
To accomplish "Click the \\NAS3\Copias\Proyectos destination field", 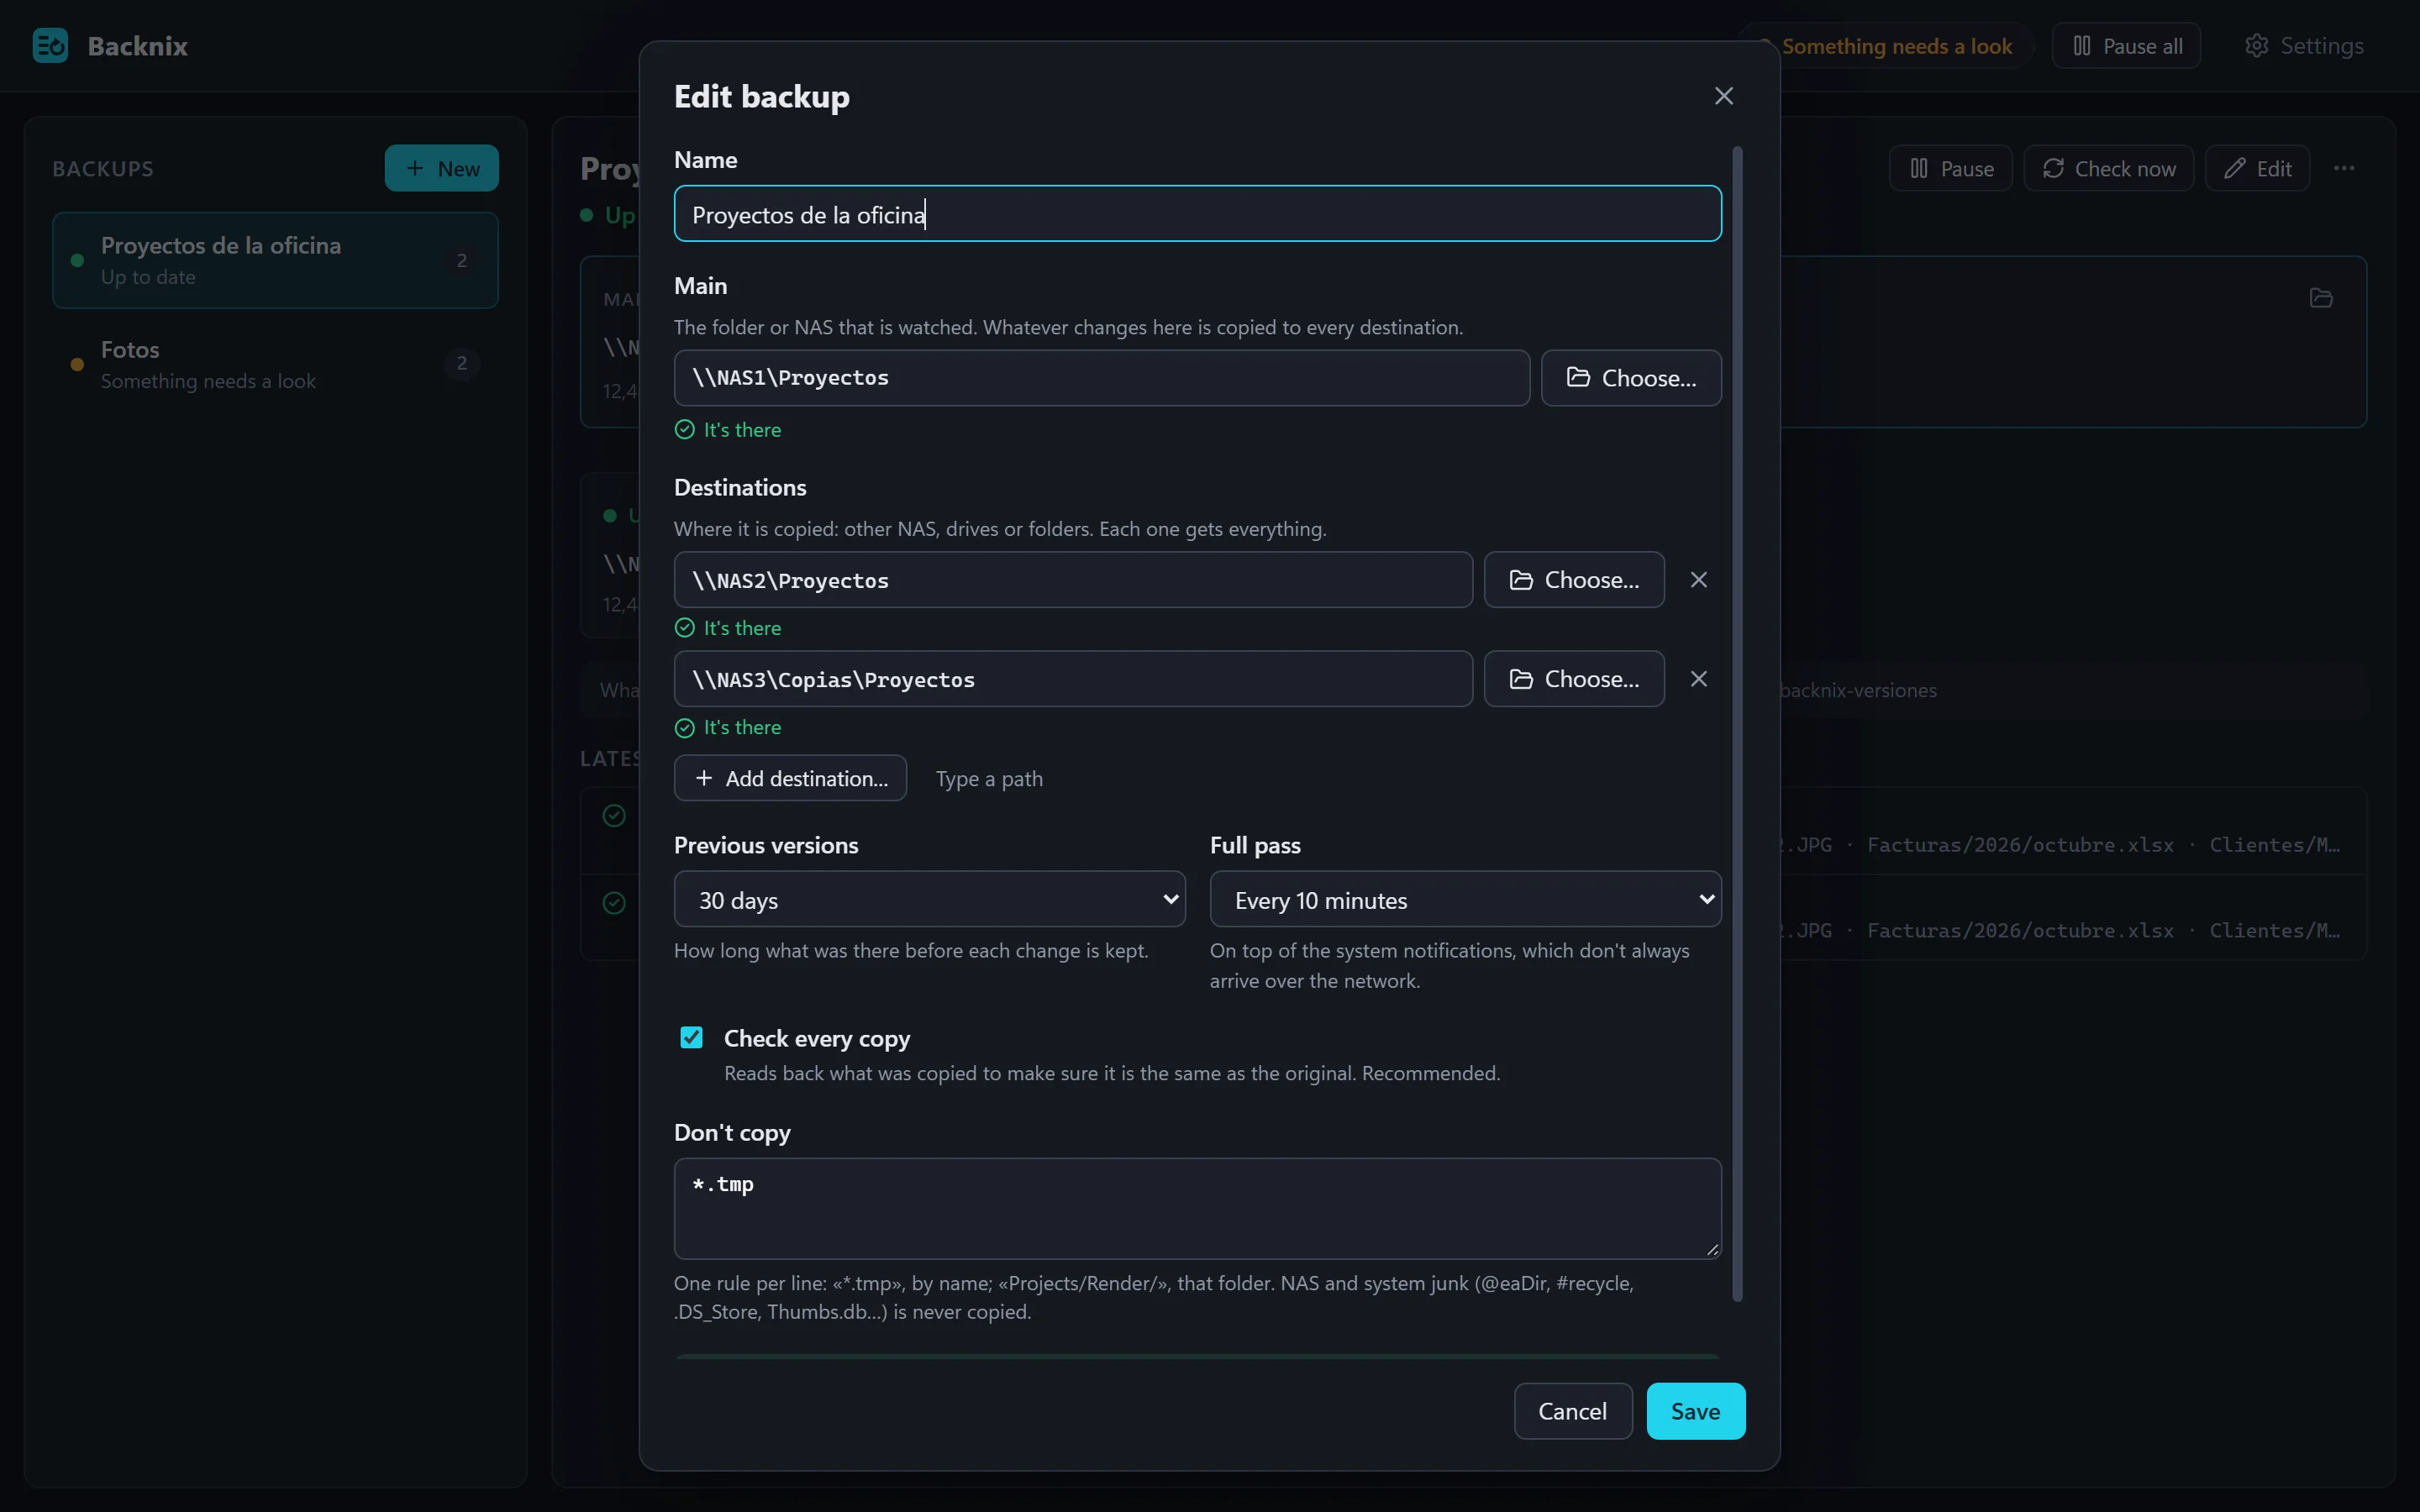I will coord(1073,679).
